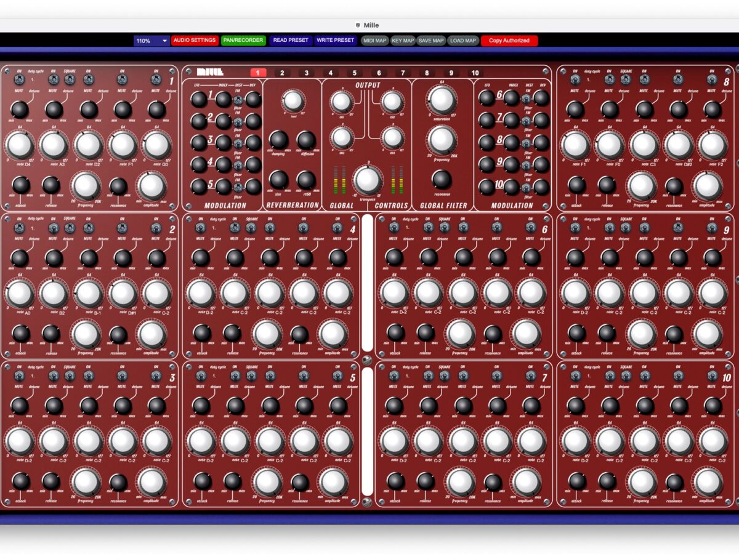
Task: Open AUDIO SETTINGS
Action: [194, 41]
